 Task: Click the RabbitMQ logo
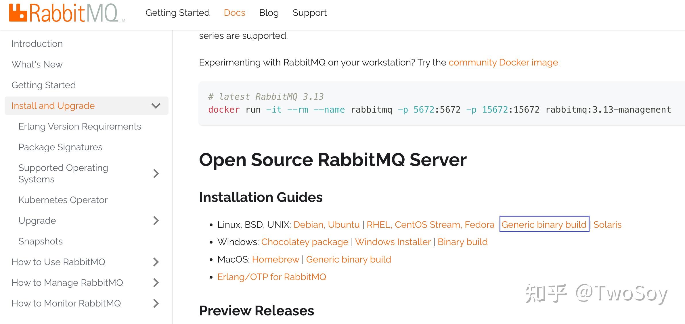coord(67,13)
